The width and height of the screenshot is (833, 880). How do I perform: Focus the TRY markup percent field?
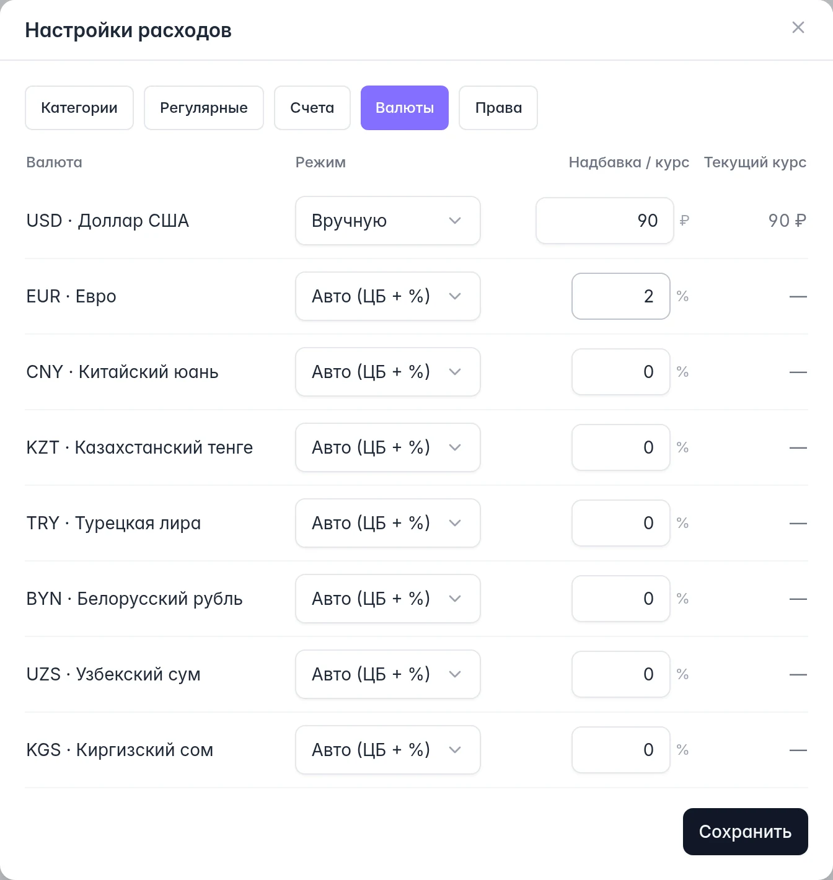[x=621, y=523]
